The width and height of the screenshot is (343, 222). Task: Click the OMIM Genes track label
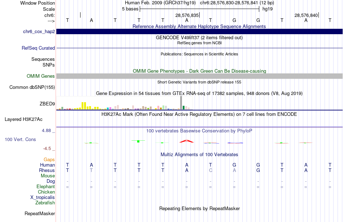pos(41,76)
